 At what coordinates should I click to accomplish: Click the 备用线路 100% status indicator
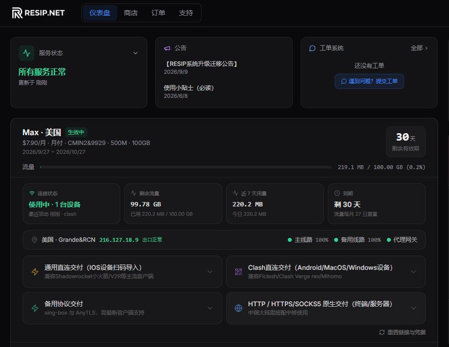point(358,240)
